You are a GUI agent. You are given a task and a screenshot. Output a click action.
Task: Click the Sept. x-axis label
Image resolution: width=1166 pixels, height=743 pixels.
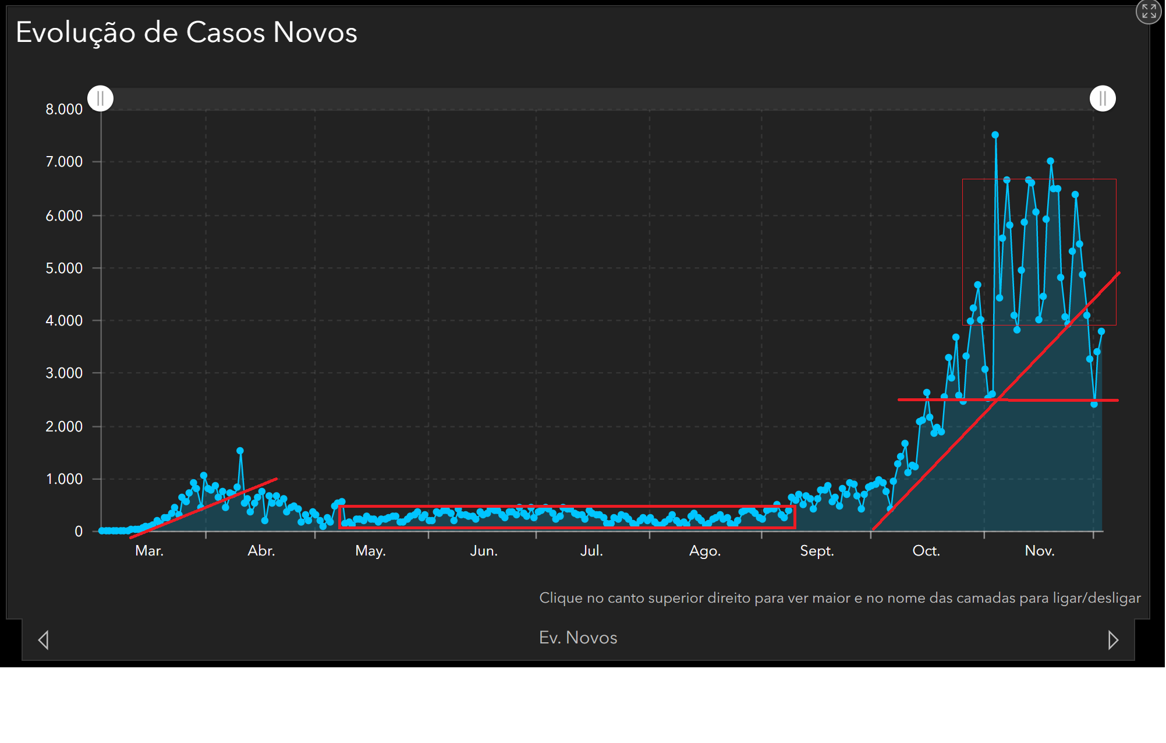tap(816, 551)
